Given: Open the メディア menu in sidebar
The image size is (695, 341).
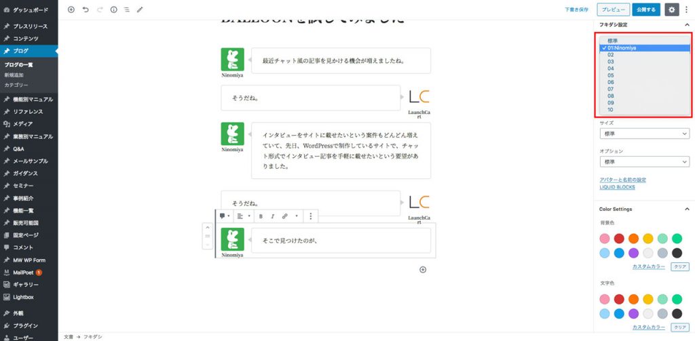Looking at the screenshot, I should (22, 124).
